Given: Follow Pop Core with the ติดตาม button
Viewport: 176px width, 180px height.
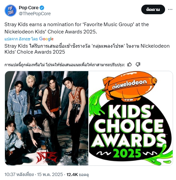Looking at the screenshot, I should tap(153, 9).
